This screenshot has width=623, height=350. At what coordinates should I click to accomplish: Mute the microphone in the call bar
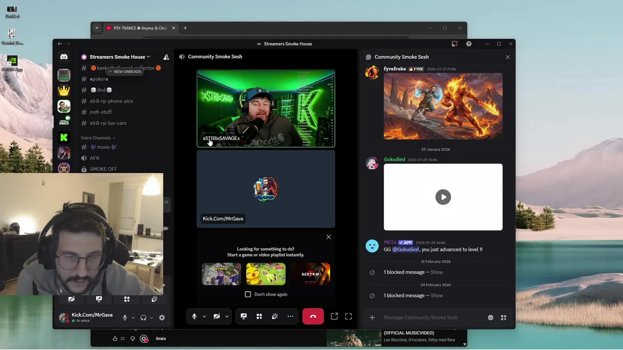194,316
